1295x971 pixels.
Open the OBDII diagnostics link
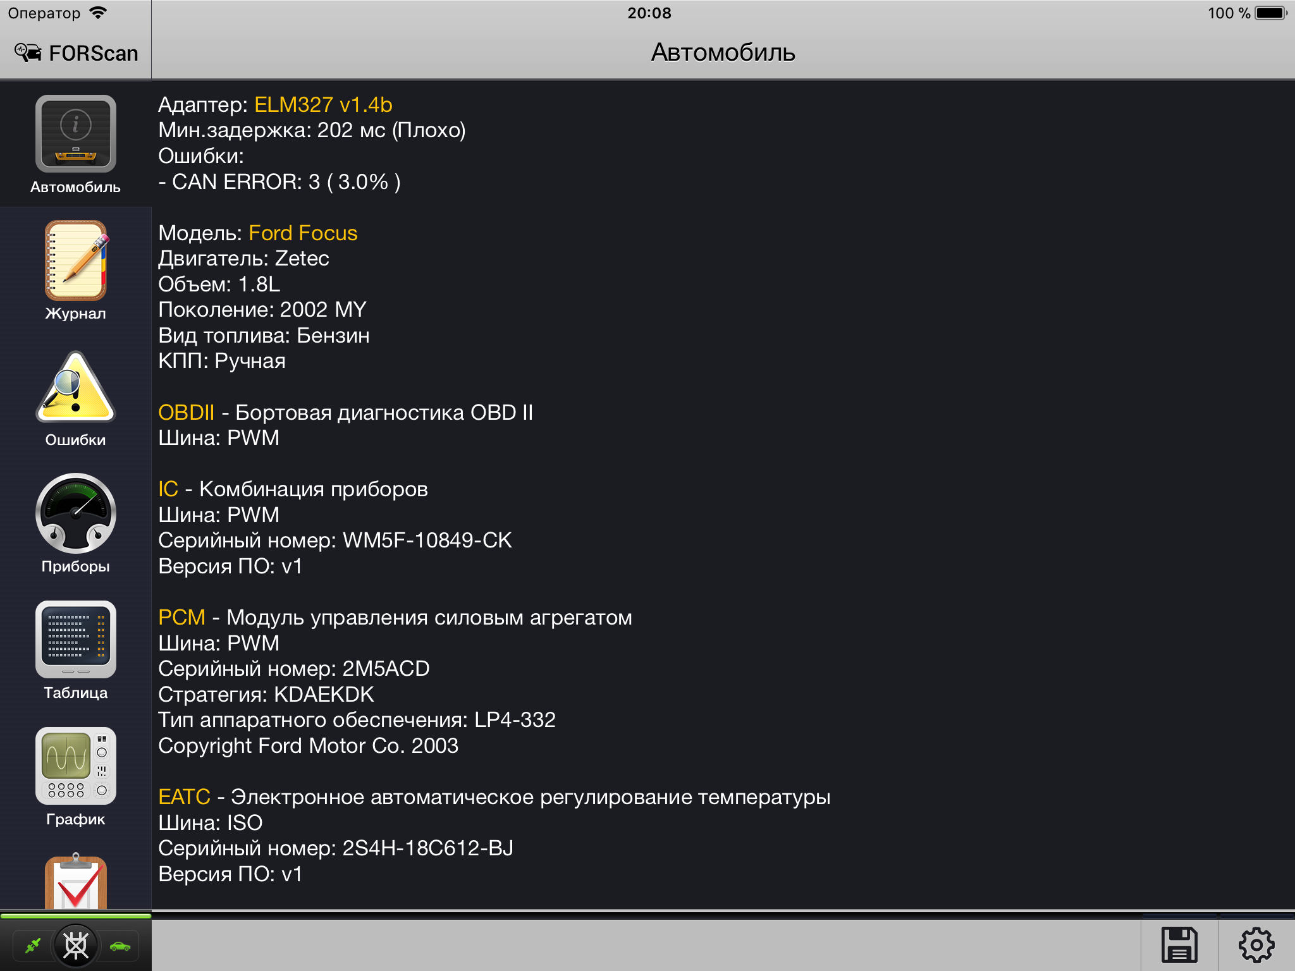click(x=186, y=412)
